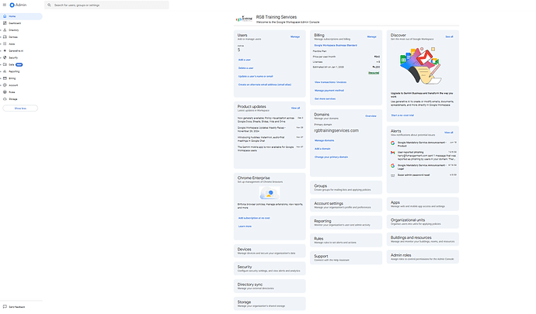Select Home in the sidebar menu
This screenshot has height=314, width=536.
click(x=21, y=16)
